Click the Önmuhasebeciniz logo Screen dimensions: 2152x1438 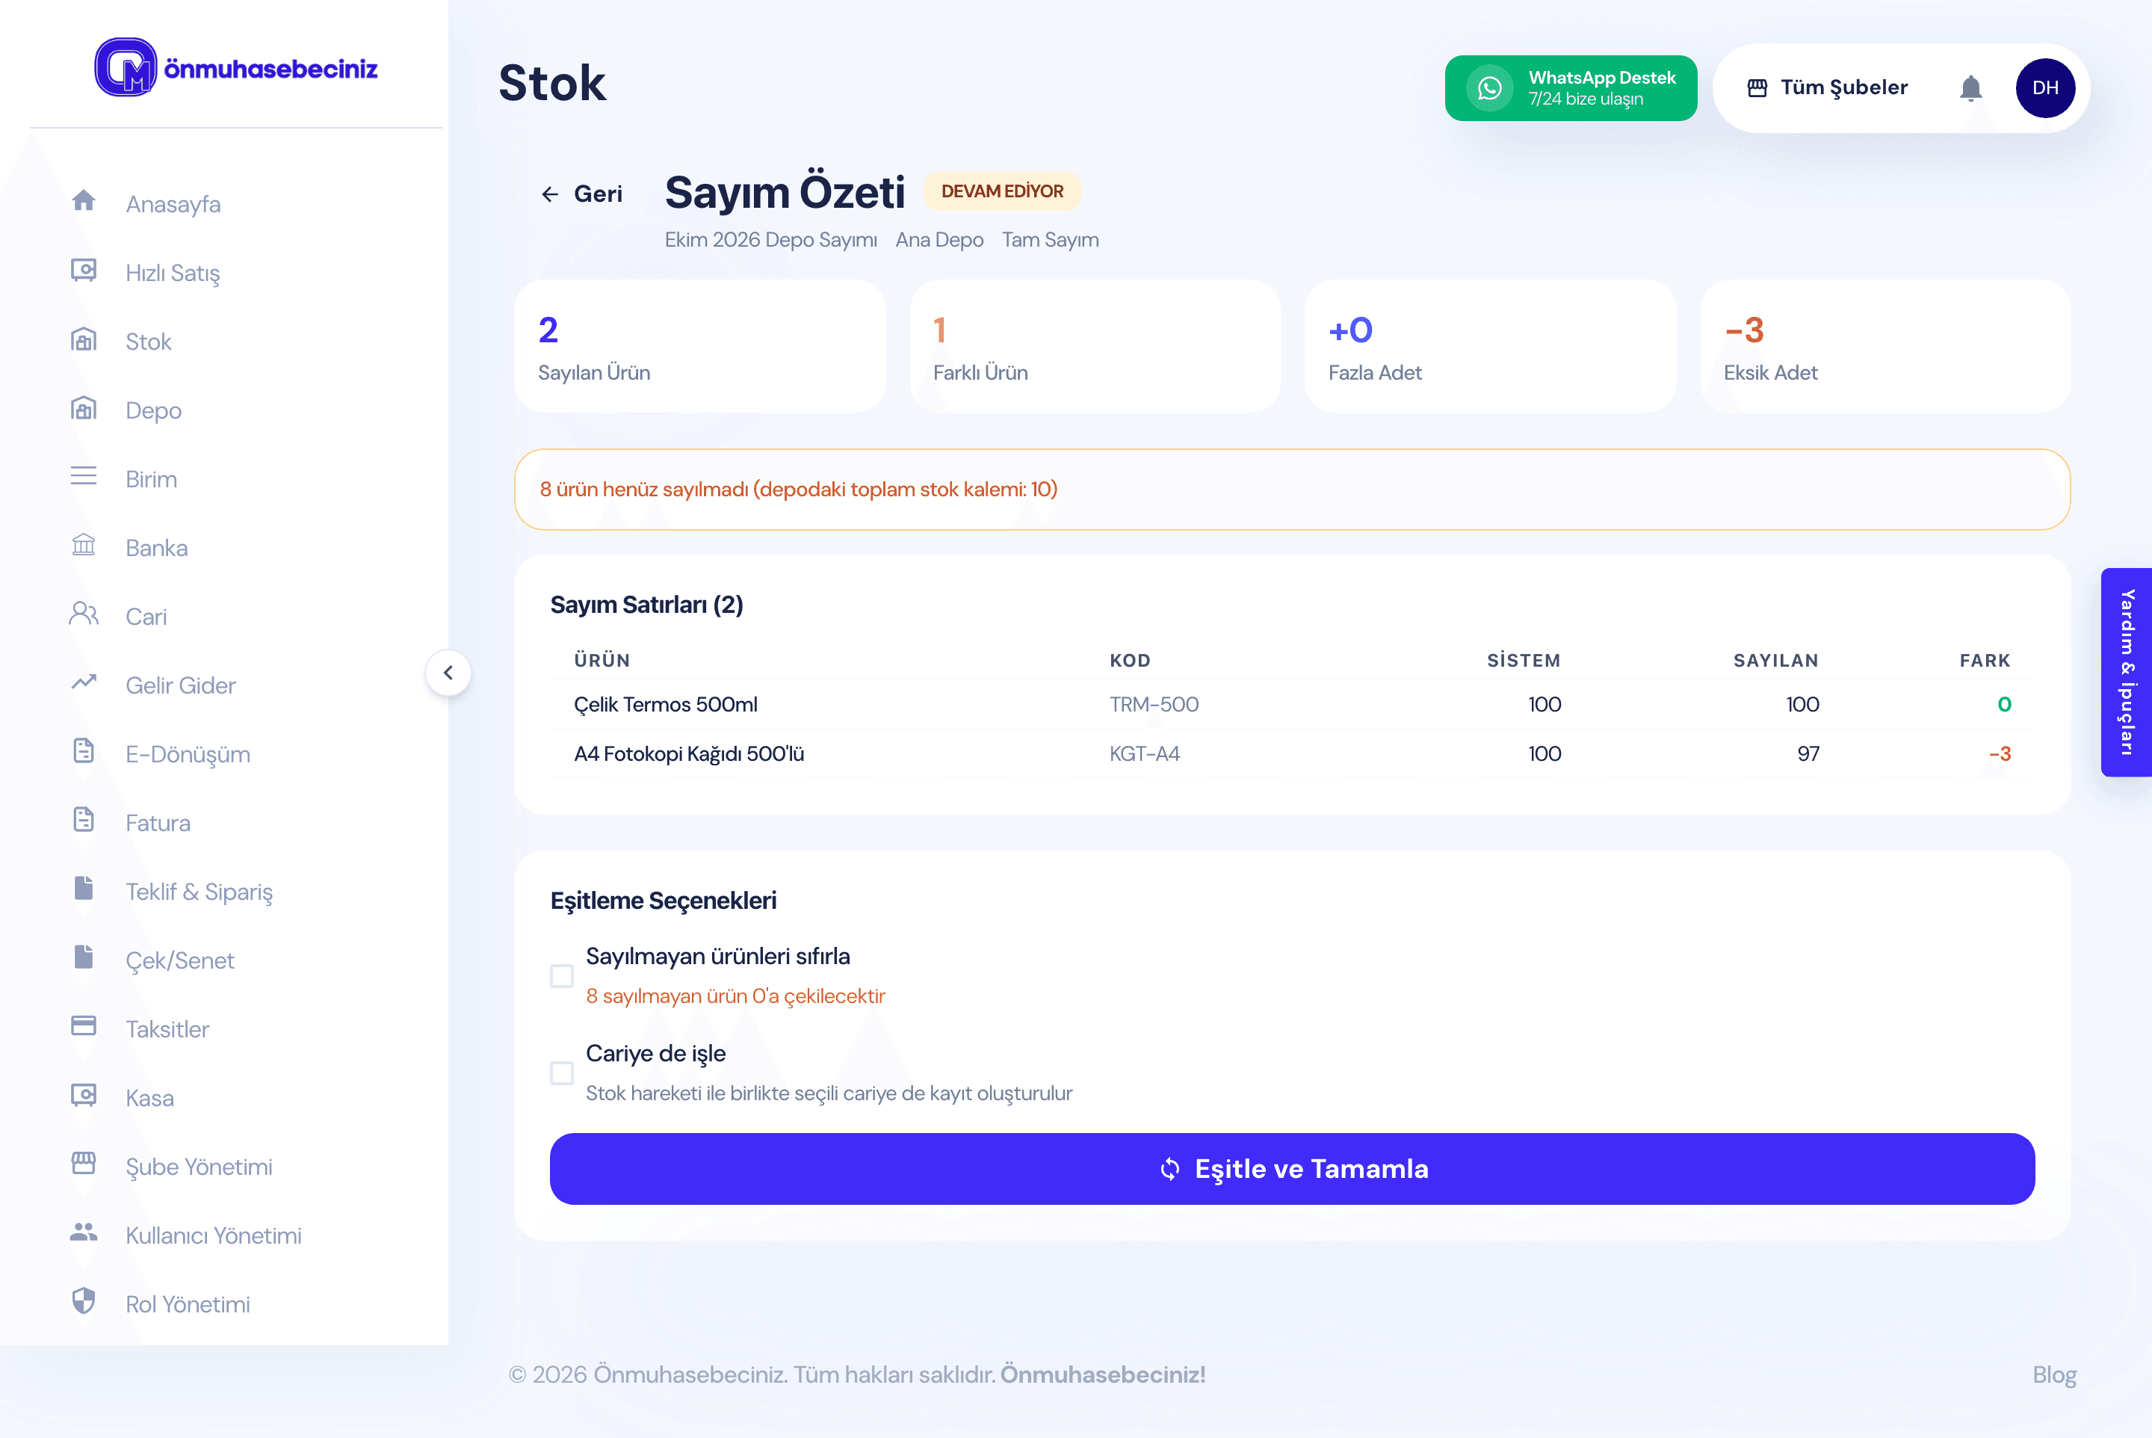coord(235,67)
